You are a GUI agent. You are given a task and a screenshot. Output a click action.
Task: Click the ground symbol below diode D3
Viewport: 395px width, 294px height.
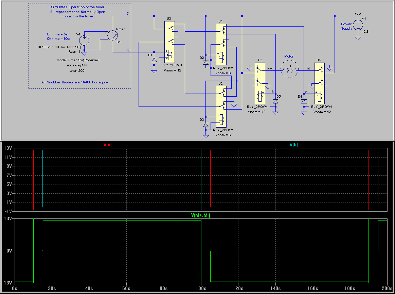click(x=206, y=136)
